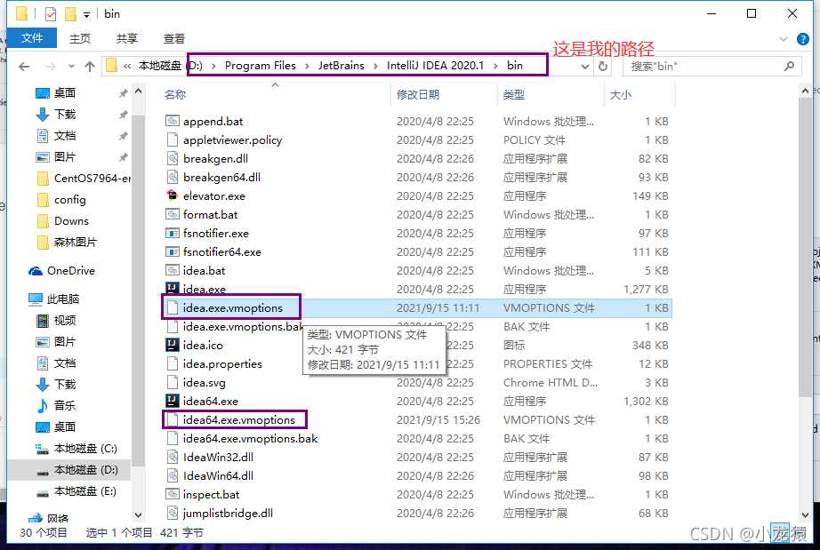
Task: Open the recent locations dropdown arrow
Action: pyautogui.click(x=71, y=67)
